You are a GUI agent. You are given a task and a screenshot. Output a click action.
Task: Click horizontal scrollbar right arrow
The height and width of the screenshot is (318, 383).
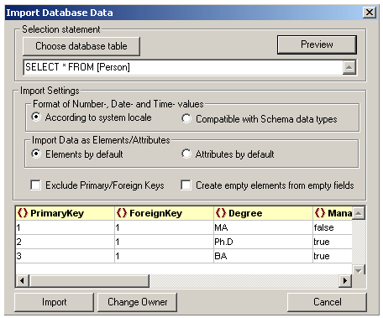345,280
